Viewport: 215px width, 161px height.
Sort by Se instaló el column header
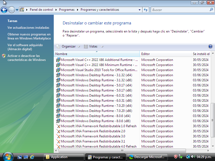point(201,54)
